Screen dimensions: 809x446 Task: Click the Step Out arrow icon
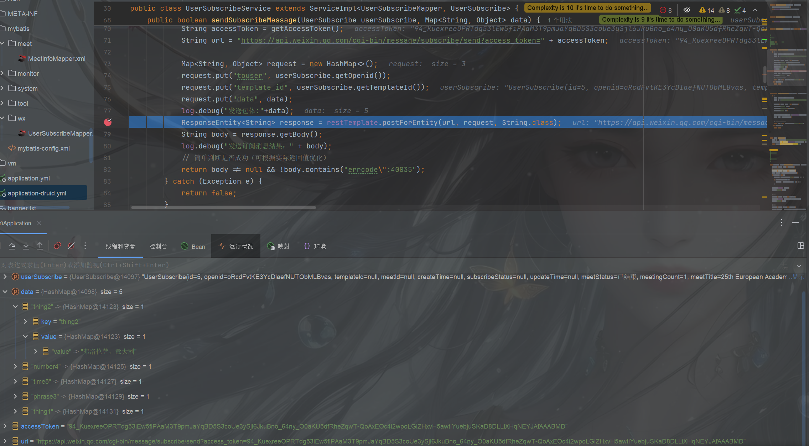pos(40,246)
